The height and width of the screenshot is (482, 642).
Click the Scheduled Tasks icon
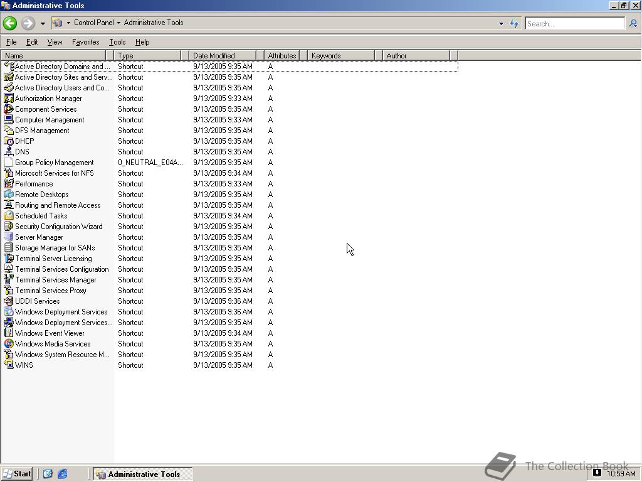9,215
